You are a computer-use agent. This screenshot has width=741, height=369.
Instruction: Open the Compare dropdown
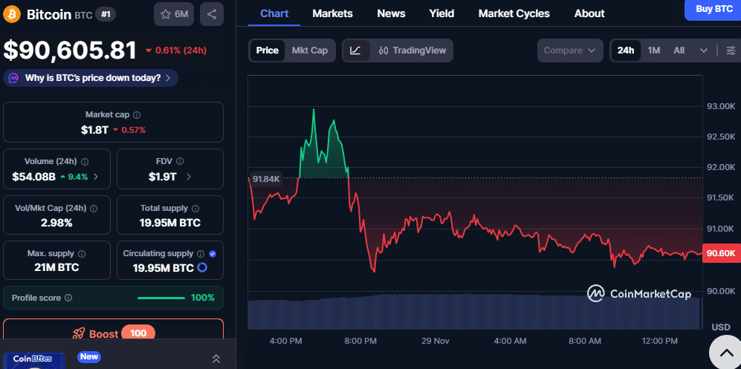pos(569,50)
